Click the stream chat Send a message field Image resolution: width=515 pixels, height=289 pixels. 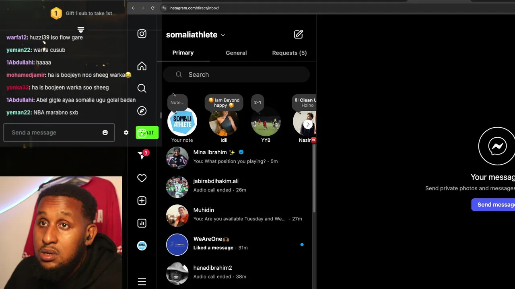tap(59, 132)
